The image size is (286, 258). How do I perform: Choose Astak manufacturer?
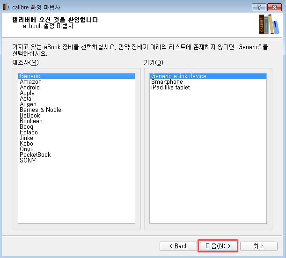[x=76, y=98]
